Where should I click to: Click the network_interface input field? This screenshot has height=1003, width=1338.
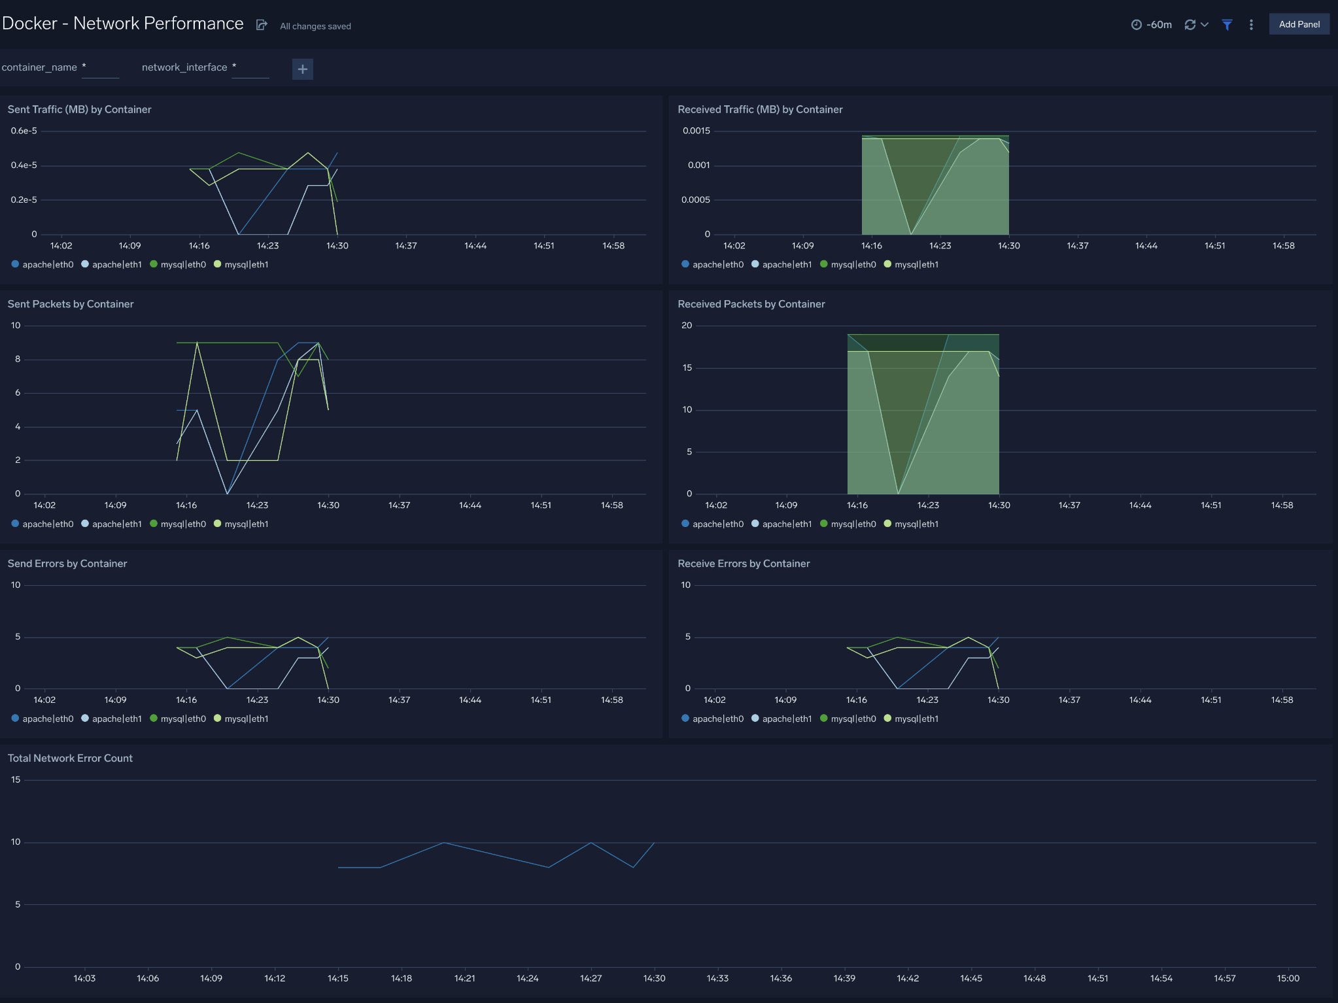tap(251, 67)
